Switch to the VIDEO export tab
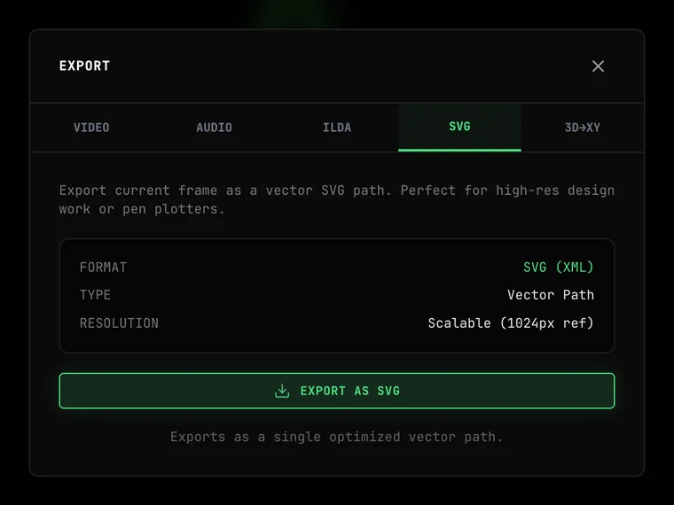Screen dimensions: 674x505 click(91, 128)
